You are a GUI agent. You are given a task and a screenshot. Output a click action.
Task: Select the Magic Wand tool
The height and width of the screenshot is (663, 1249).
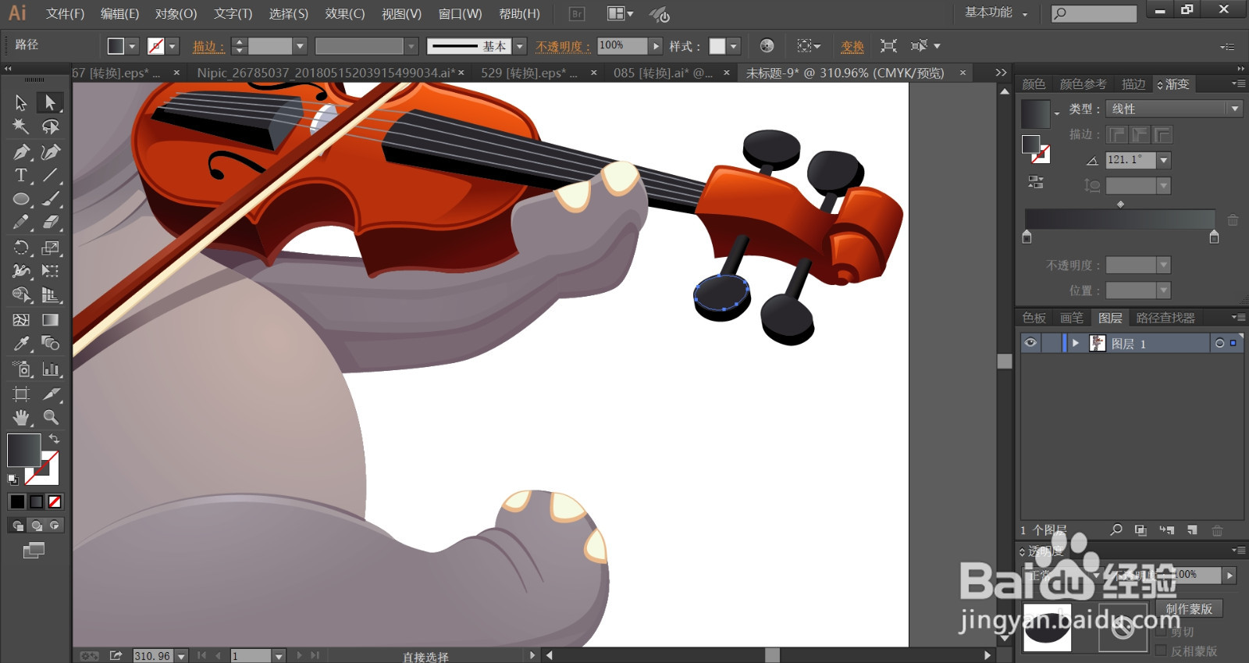point(21,127)
